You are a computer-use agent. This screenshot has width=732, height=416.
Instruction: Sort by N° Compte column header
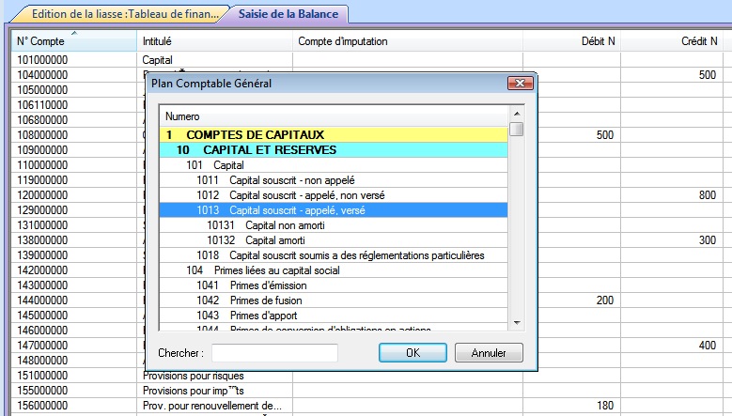tap(73, 41)
